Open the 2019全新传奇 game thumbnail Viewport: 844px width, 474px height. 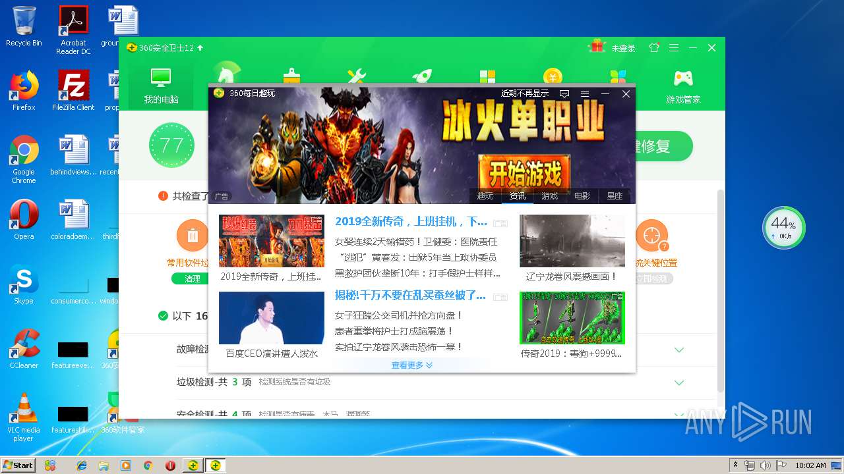[x=272, y=241]
